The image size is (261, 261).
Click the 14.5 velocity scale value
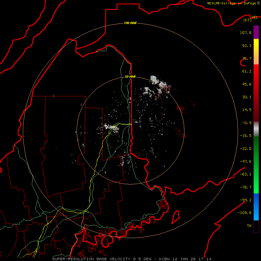[x=247, y=110]
